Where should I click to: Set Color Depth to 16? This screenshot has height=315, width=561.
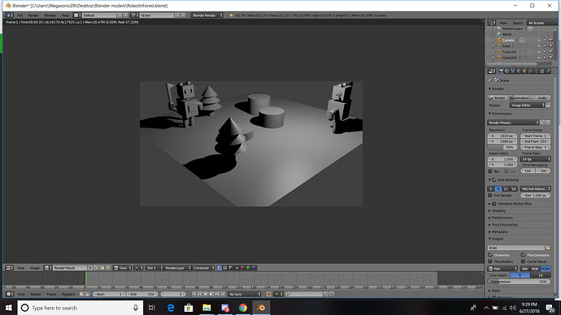[x=540, y=275]
